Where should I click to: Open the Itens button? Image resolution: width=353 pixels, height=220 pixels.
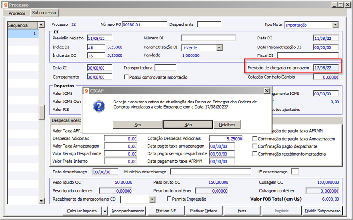pos(242,211)
